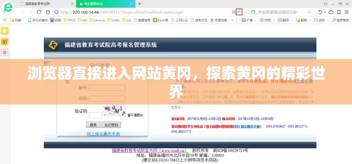Open the Links bookmark folder
This screenshot has width=352, height=164.
point(114,20)
